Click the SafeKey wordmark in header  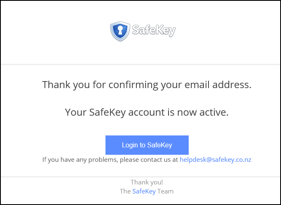coord(154,30)
